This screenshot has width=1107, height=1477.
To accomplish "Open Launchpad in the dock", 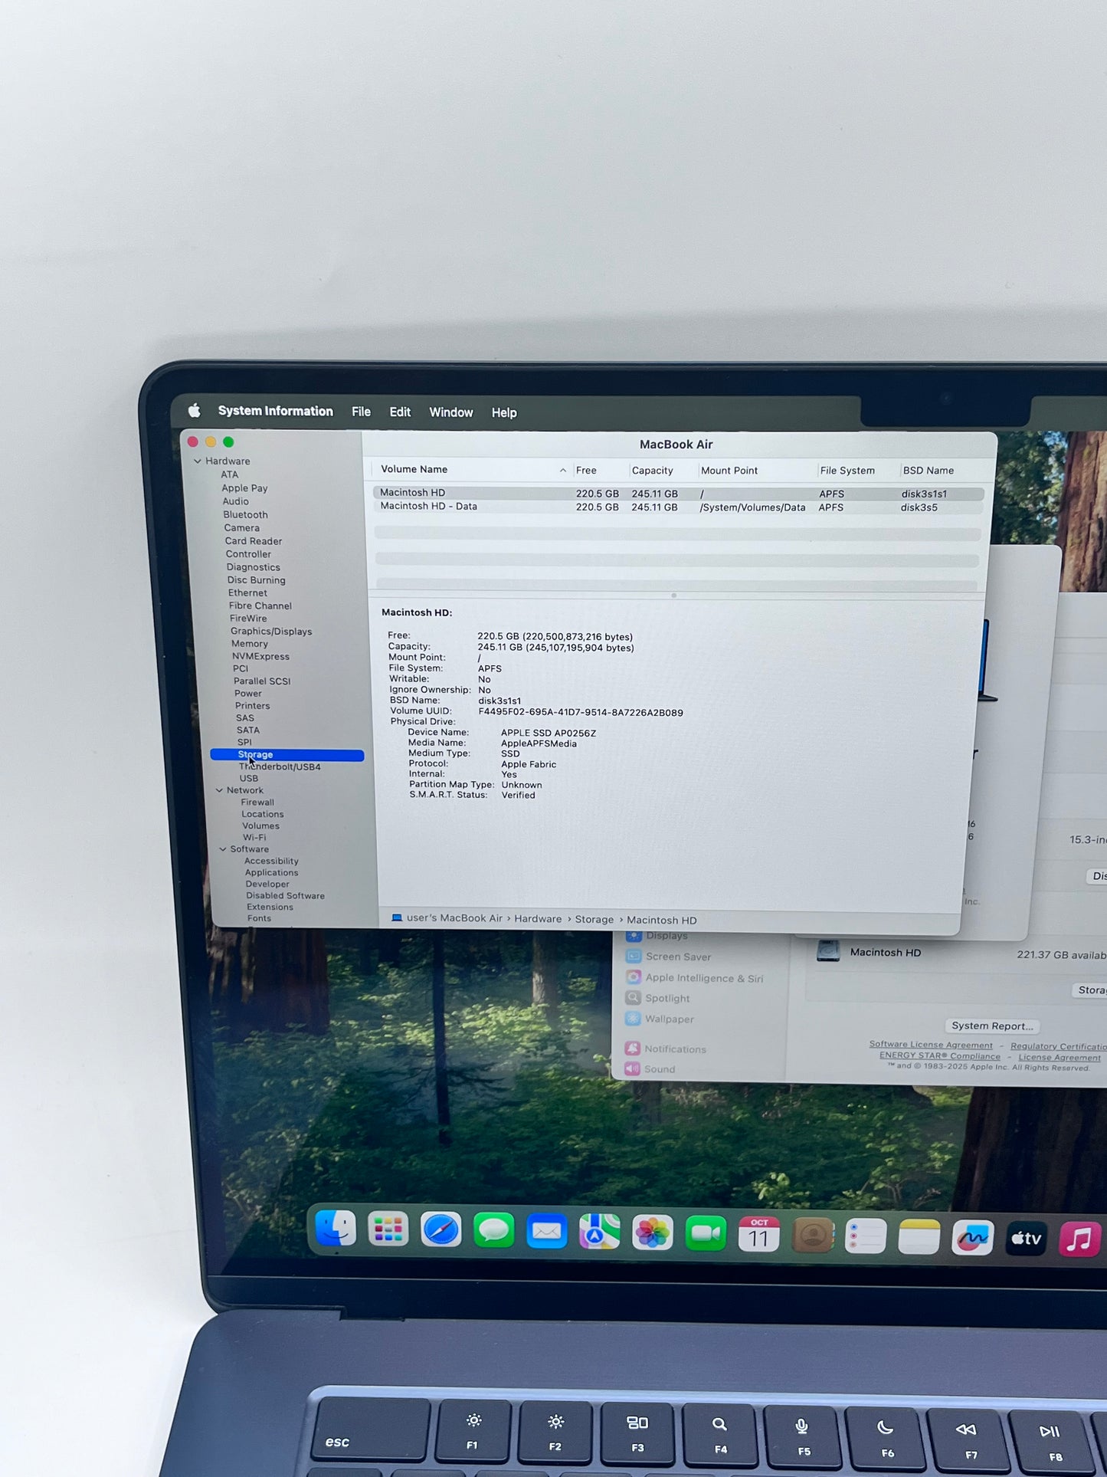I will 388,1230.
